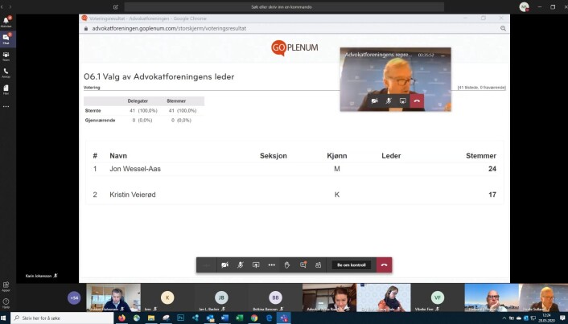Click the Karin Johansson presenter label
Viewport: 568px width, 324px height.
point(39,276)
